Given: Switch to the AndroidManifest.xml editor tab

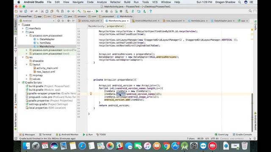Looking at the screenshot, I should click(146, 21).
